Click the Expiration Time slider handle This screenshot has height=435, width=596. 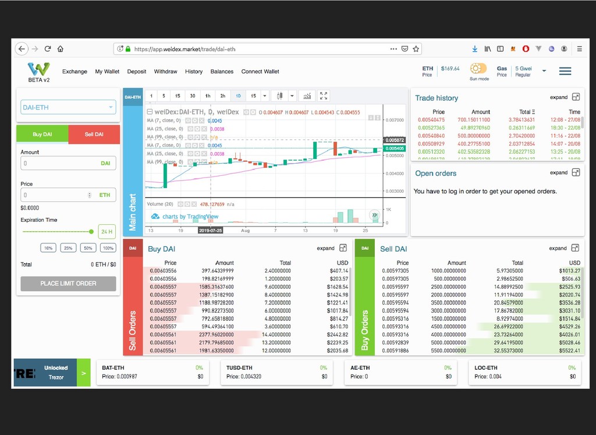tap(91, 231)
